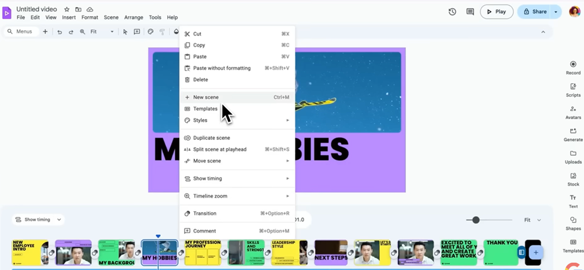The image size is (584, 270).
Task: Redo the last action
Action: [x=71, y=32]
